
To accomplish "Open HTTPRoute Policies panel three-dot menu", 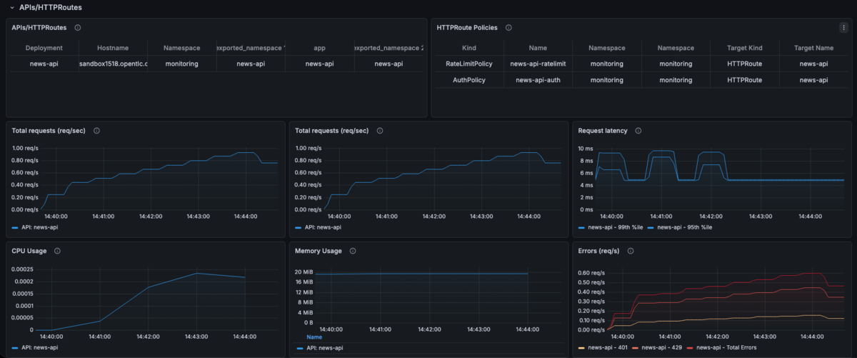I will [843, 28].
